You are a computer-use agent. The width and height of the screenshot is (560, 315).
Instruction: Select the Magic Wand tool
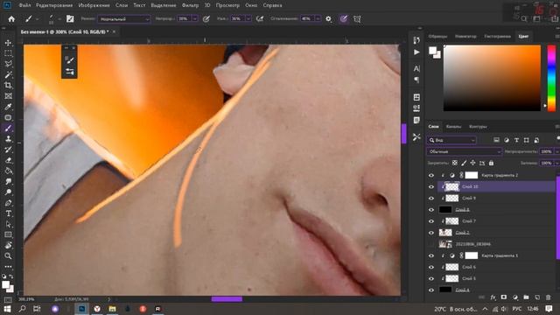(8, 74)
